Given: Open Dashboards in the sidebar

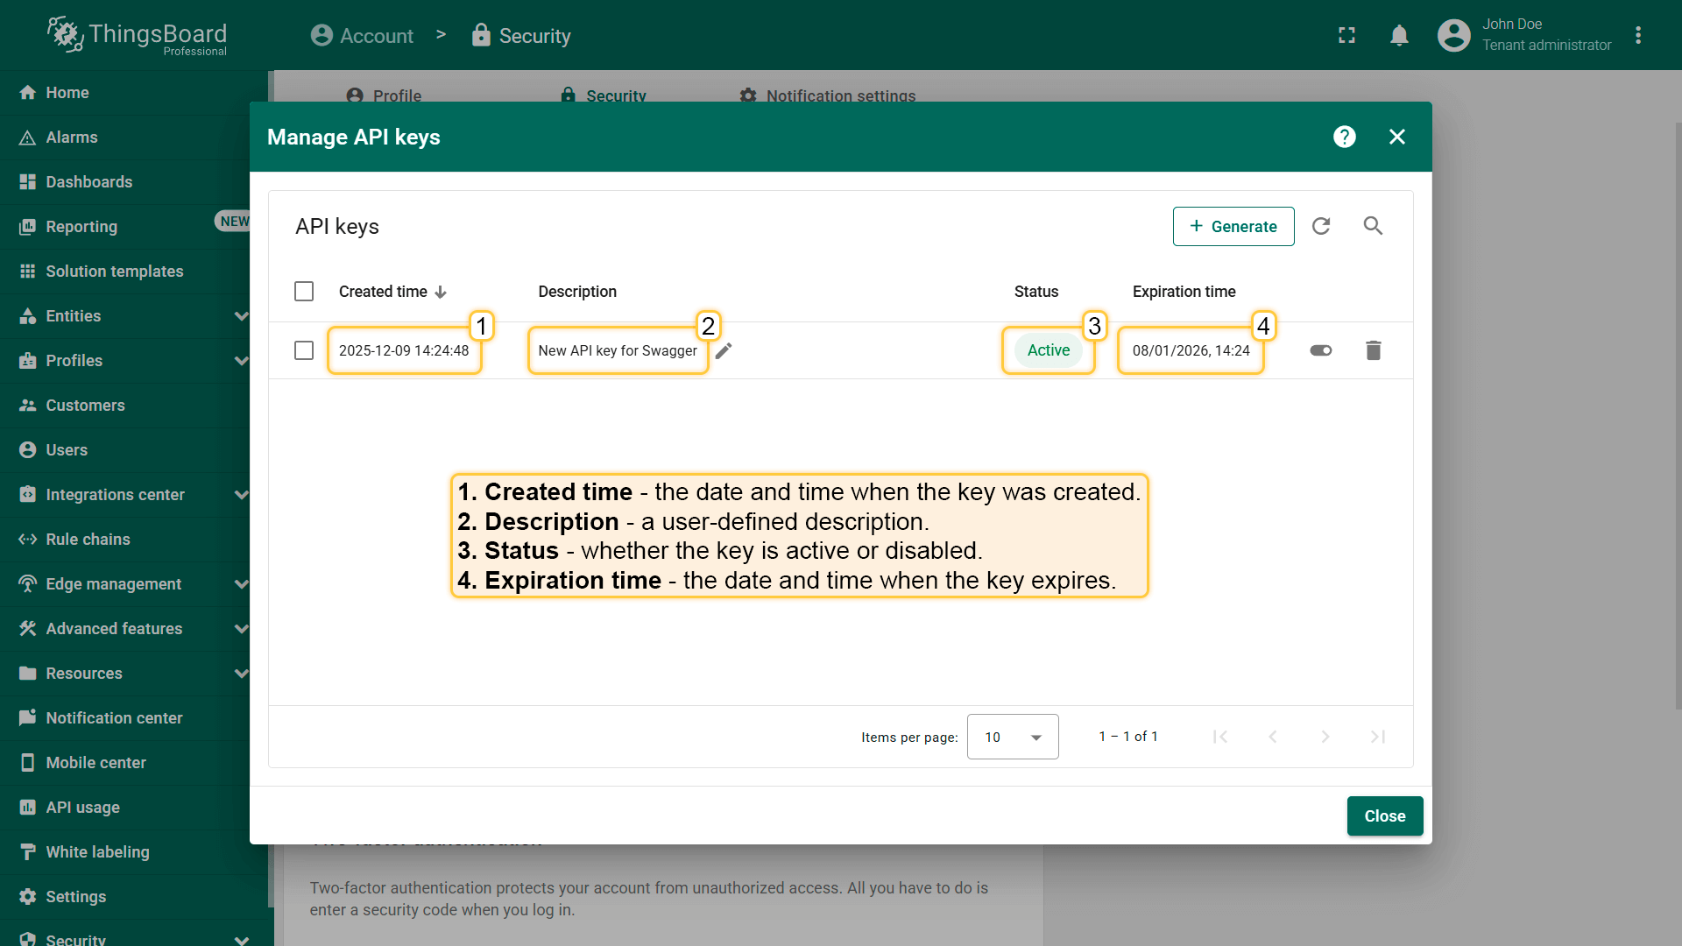Looking at the screenshot, I should coord(89,182).
